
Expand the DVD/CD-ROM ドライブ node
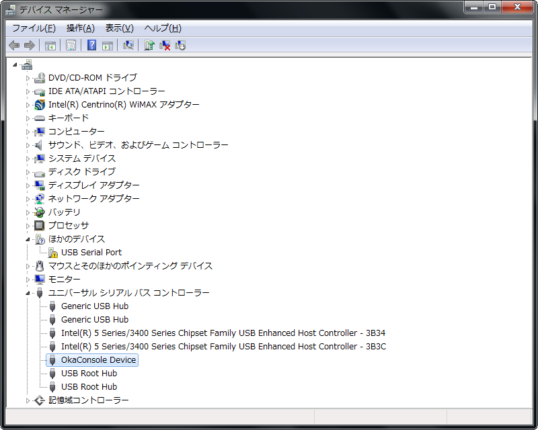pos(28,78)
